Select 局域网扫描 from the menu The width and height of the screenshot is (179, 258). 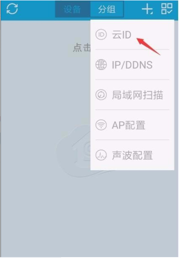(138, 95)
